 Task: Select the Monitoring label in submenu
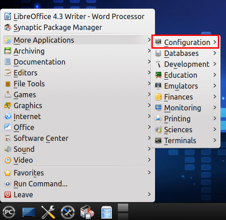point(183,108)
